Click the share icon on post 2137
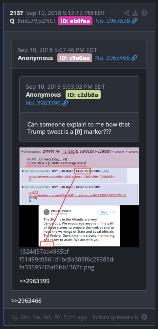This screenshot has width=158, height=329. pyautogui.click(x=127, y=13)
